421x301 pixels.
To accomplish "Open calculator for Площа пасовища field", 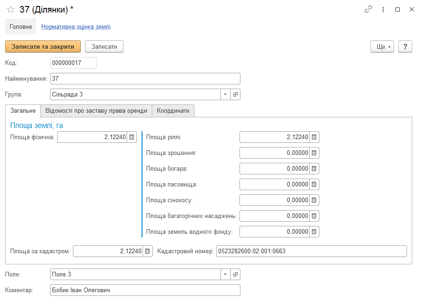I will pyautogui.click(x=314, y=185).
